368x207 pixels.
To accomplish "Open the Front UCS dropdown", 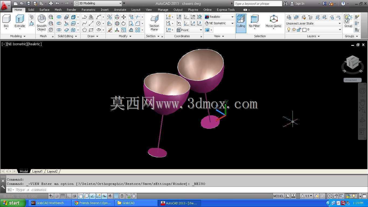I will (189, 30).
